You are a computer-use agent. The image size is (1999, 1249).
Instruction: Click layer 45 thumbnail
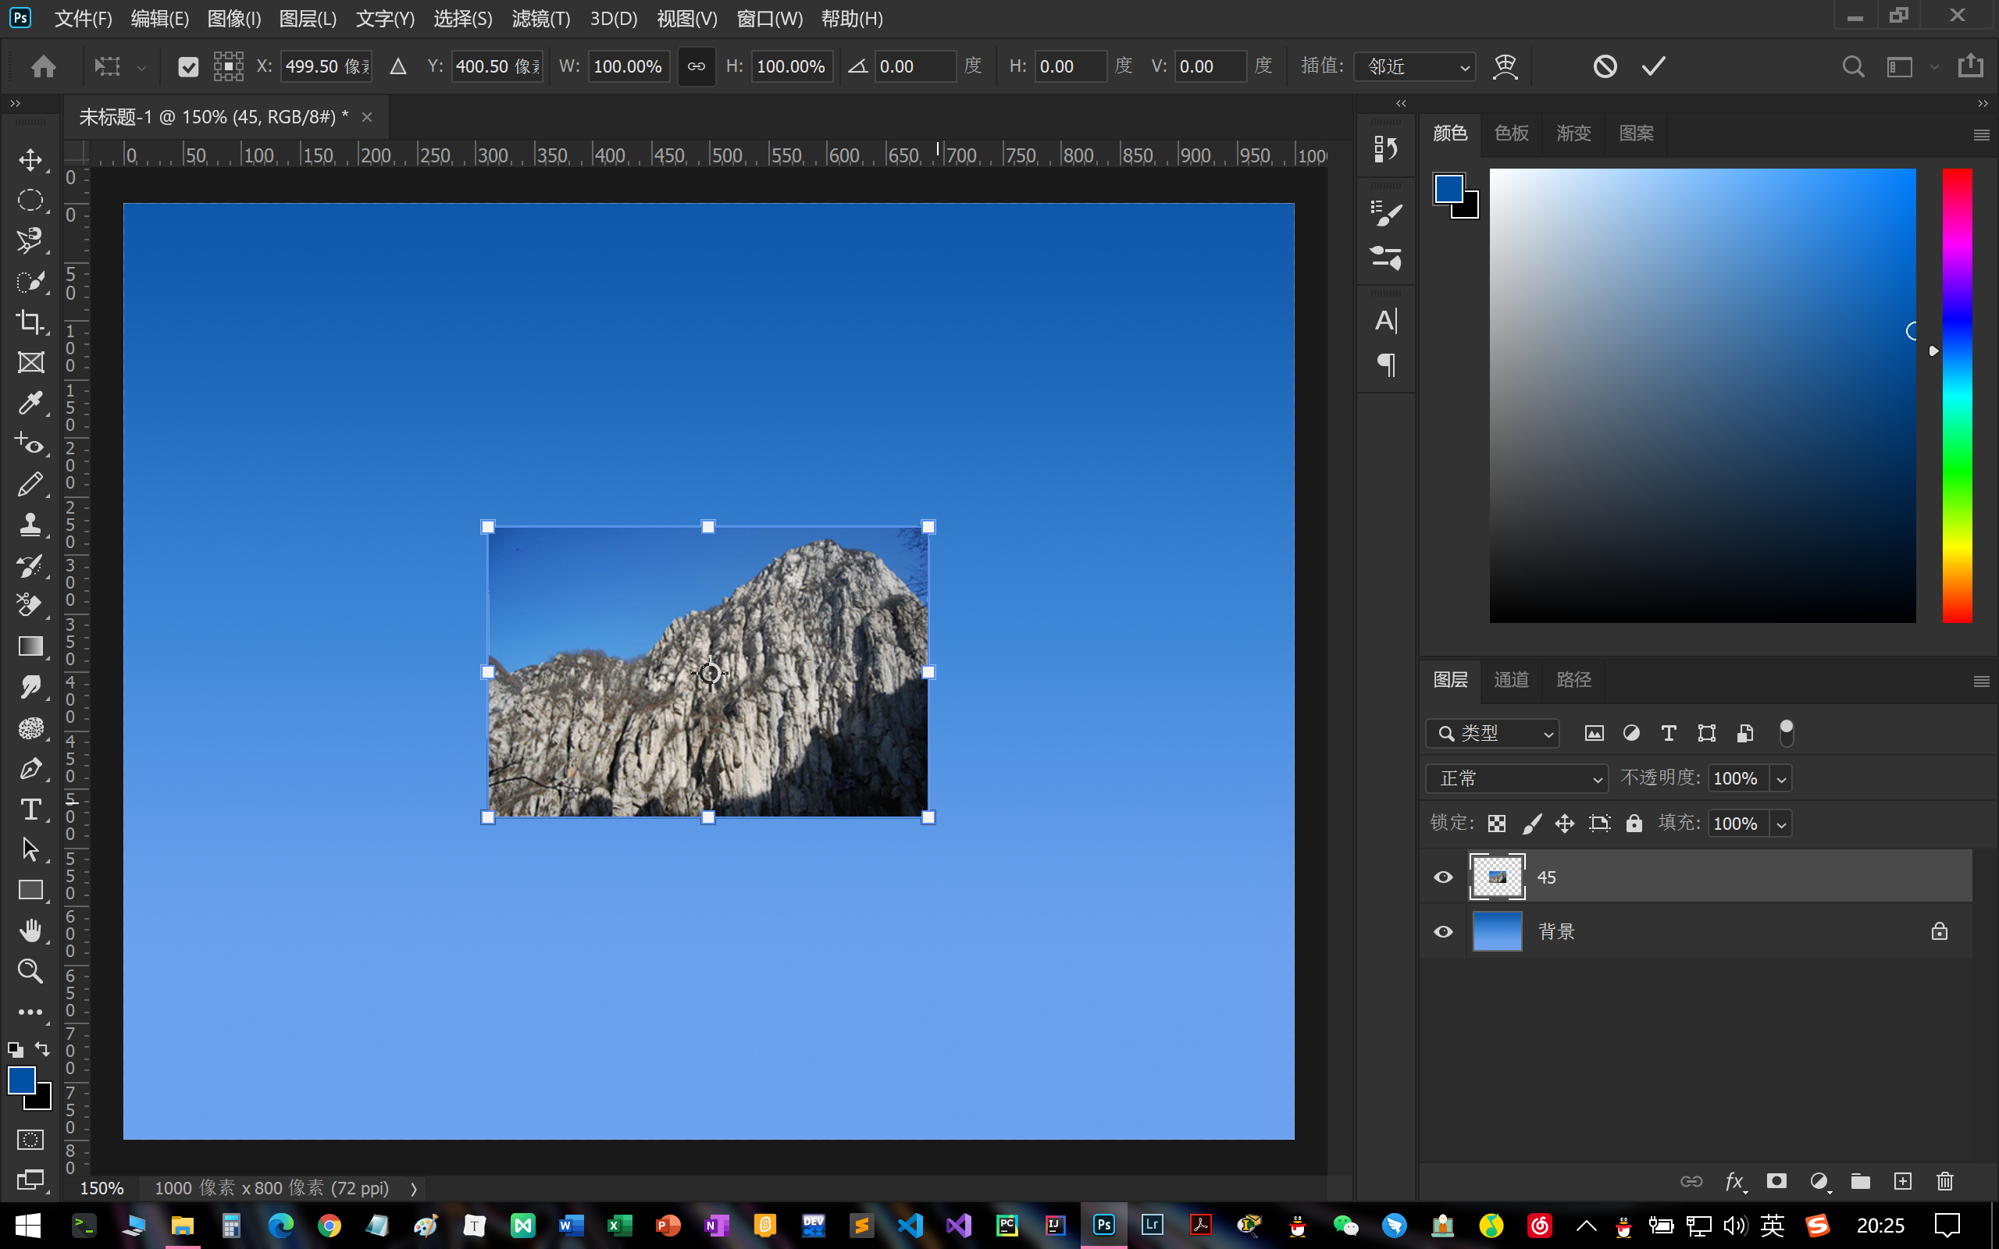[1497, 877]
